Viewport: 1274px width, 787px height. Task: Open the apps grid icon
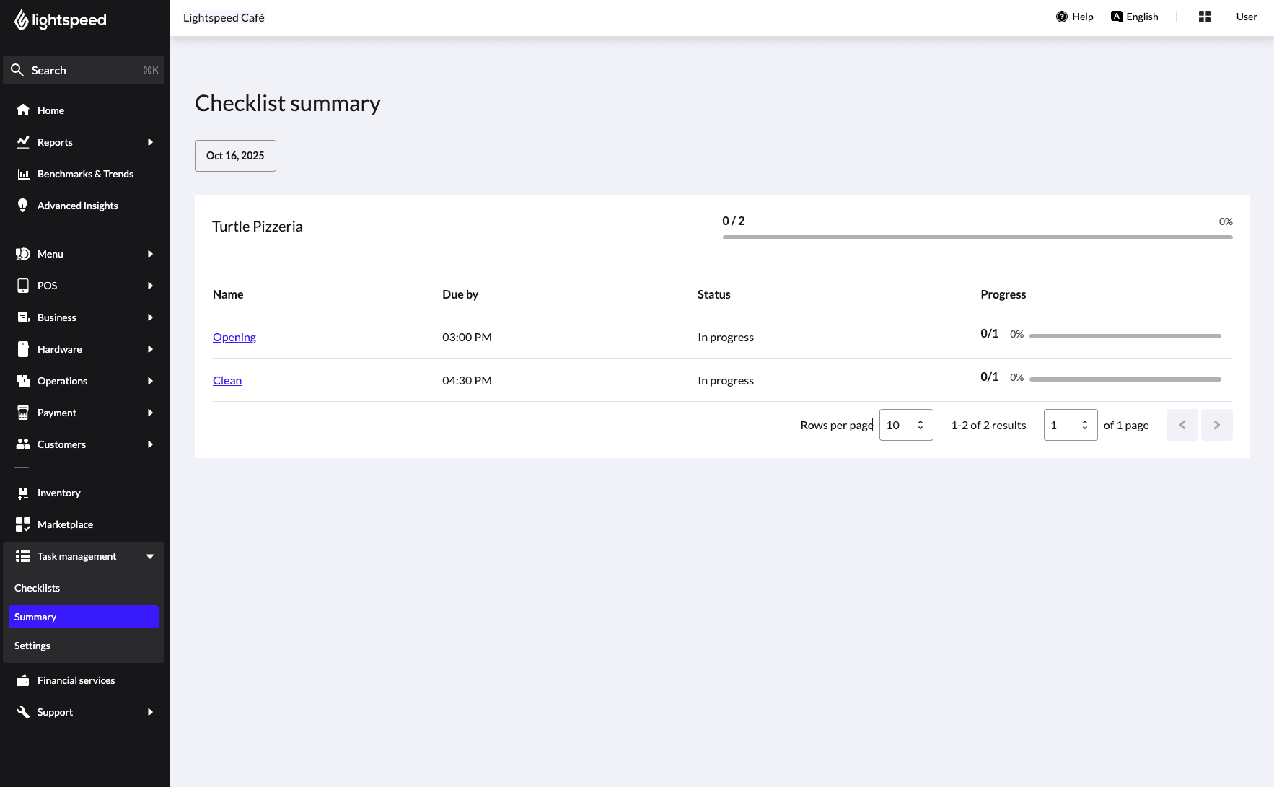pos(1204,17)
